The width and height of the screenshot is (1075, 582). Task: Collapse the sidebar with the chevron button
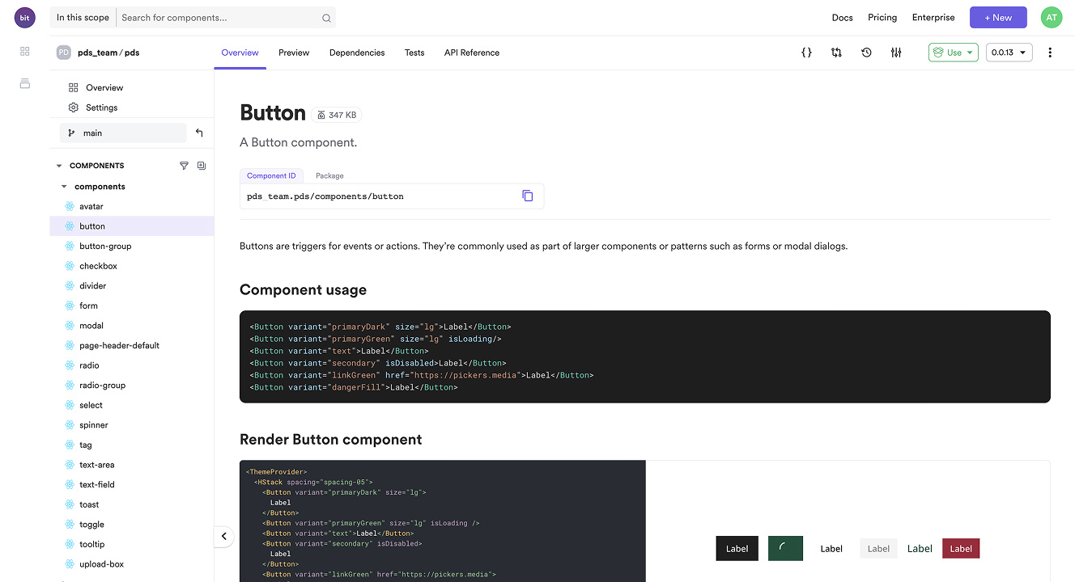point(223,536)
